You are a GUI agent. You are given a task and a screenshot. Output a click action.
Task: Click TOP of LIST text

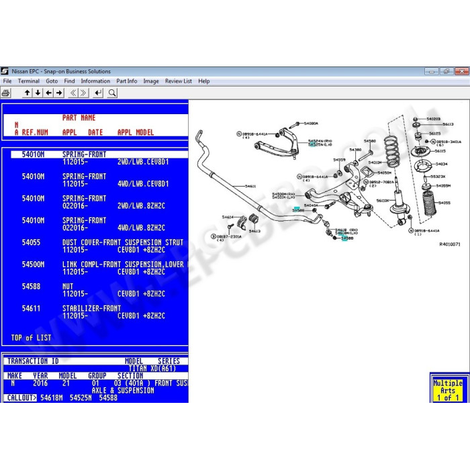click(x=31, y=338)
